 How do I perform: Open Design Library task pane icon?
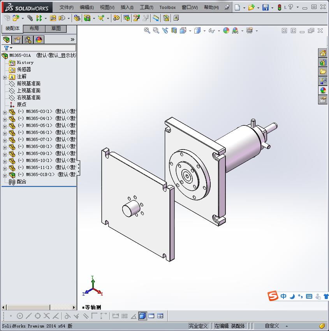coord(323,62)
